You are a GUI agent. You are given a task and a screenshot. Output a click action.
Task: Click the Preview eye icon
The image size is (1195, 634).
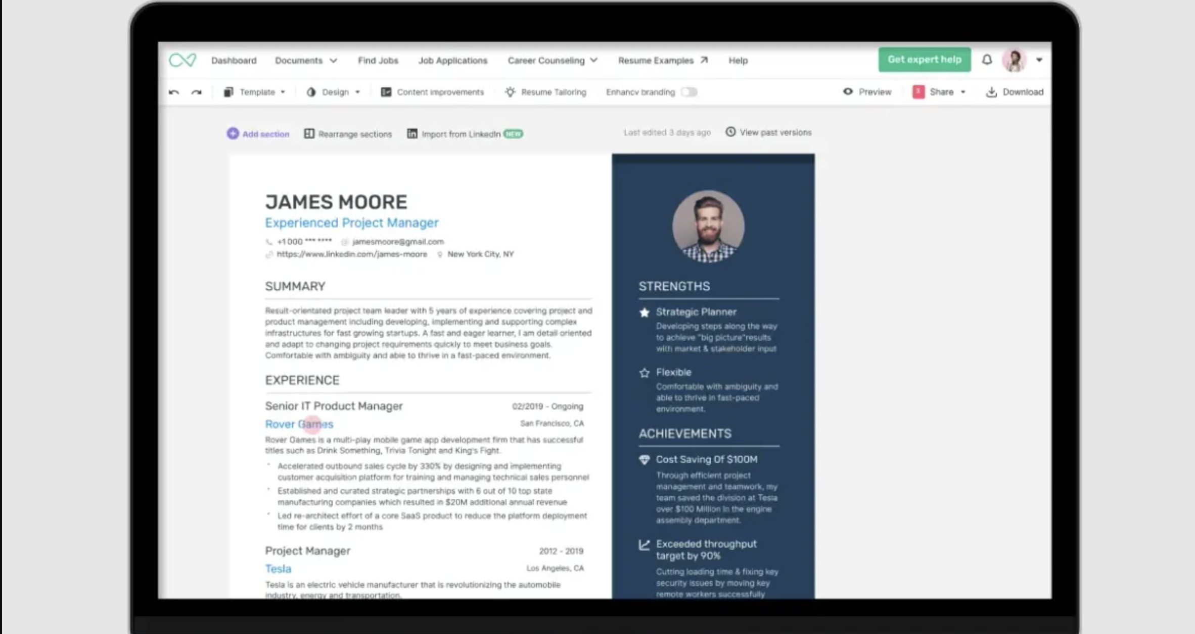[x=848, y=91]
